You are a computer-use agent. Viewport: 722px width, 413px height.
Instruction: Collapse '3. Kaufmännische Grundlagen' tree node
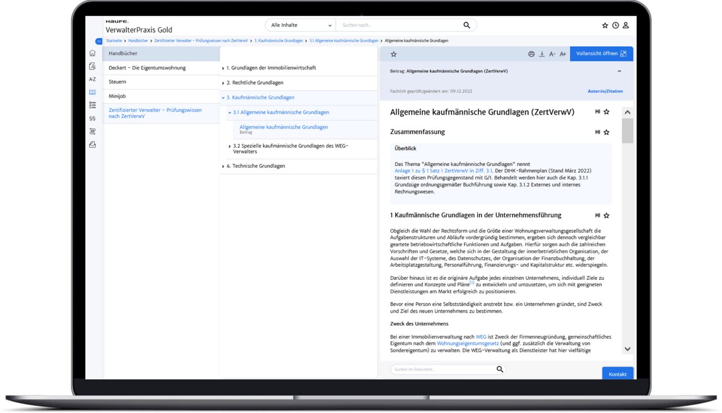(223, 98)
